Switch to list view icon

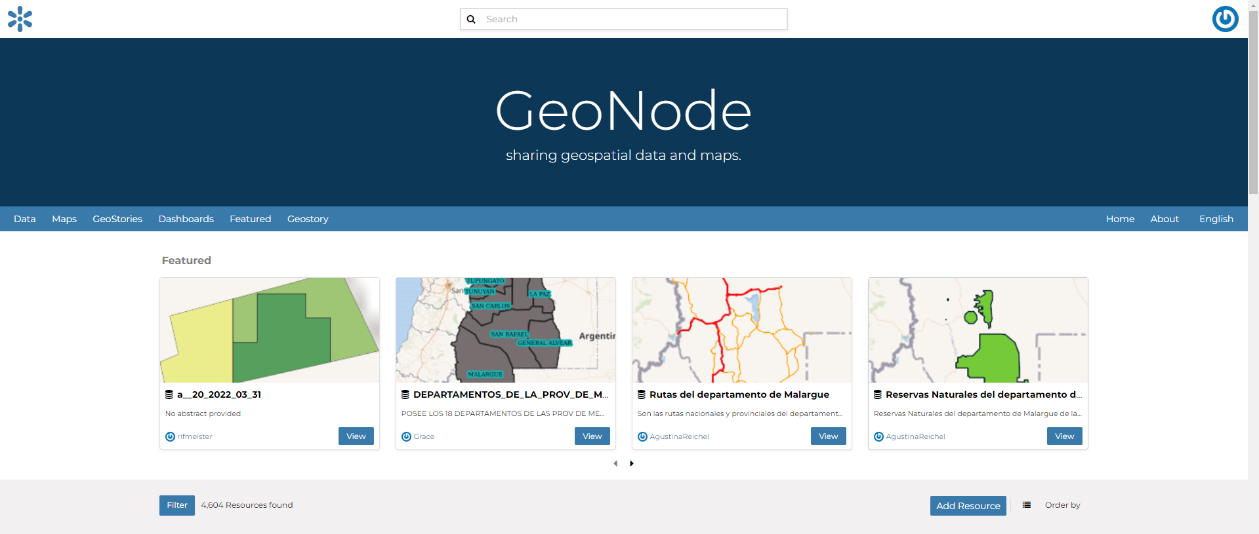[x=1027, y=505]
